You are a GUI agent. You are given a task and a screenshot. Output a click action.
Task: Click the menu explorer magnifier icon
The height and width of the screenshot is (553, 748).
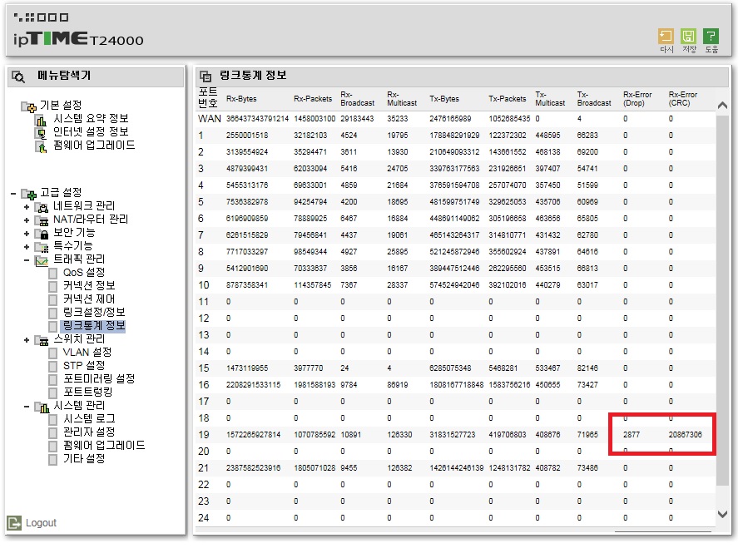click(18, 77)
